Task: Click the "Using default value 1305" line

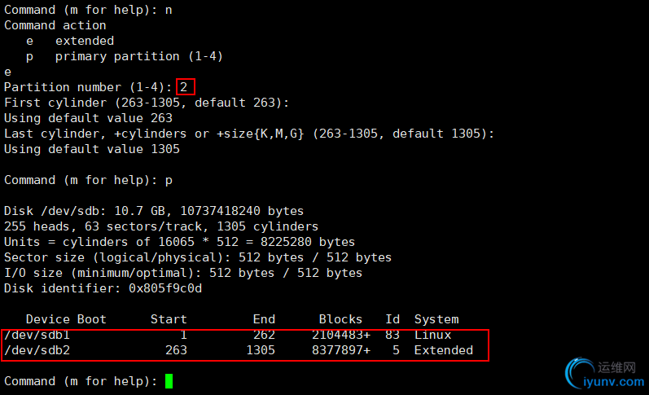Action: click(92, 149)
